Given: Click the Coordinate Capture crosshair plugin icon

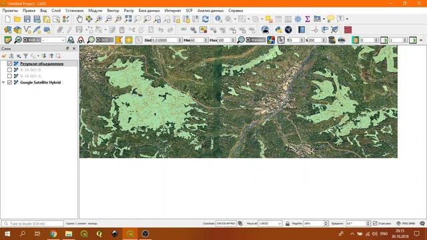Looking at the screenshot, I should pyautogui.click(x=315, y=29).
